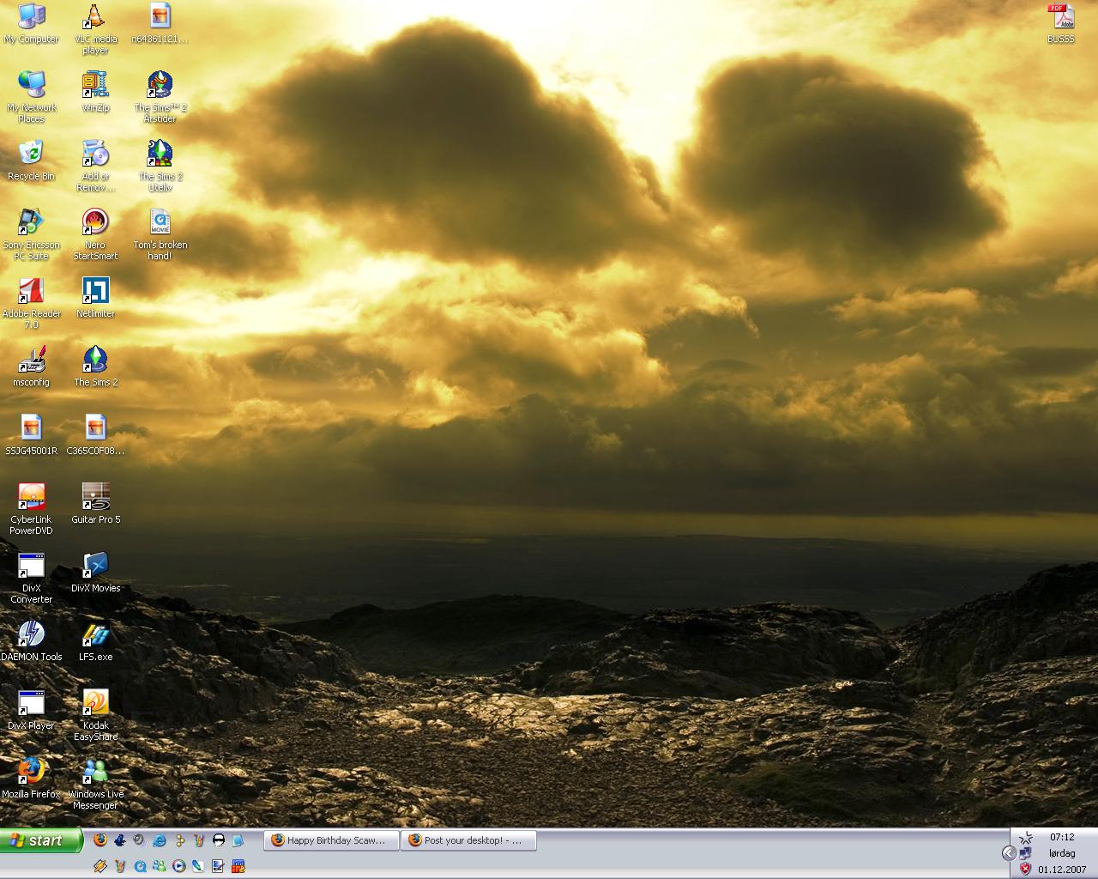Viewport: 1098px width, 879px height.
Task: Switch to the Happy Birthday Scaw... taskbar window
Action: 333,840
